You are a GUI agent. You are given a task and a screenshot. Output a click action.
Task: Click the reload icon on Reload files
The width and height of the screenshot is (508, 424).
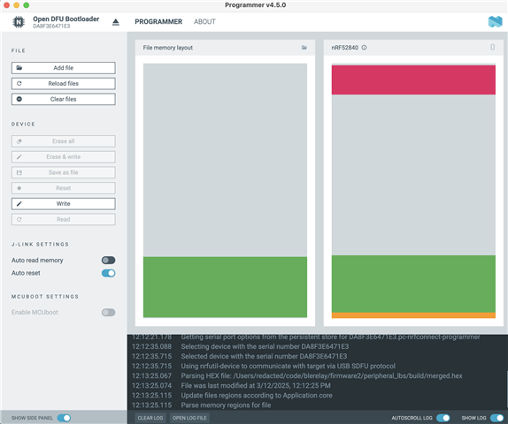[x=19, y=83]
